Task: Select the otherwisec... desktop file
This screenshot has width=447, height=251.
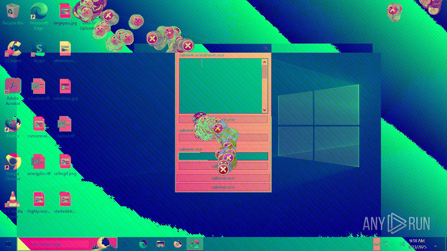Action: click(x=65, y=52)
